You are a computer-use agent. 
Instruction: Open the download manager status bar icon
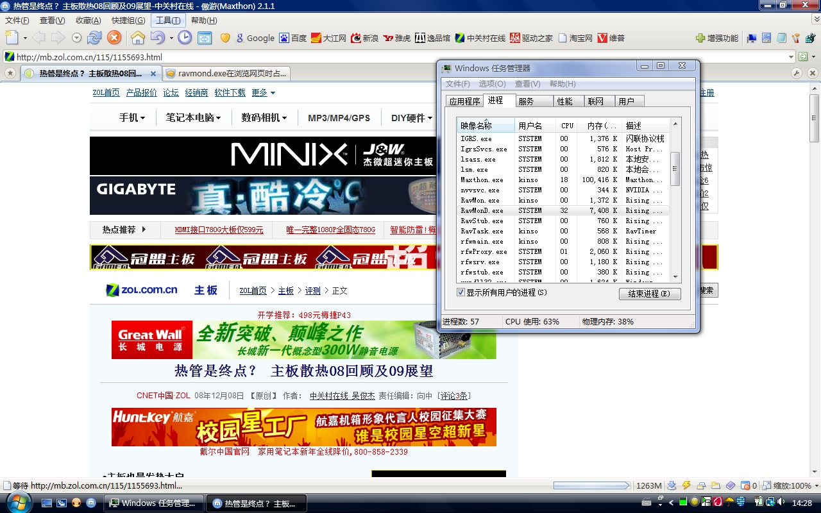point(672,485)
